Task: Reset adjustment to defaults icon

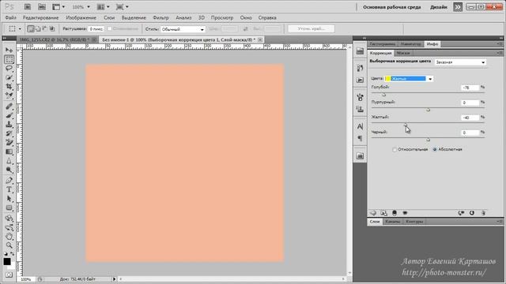Action: [x=472, y=213]
